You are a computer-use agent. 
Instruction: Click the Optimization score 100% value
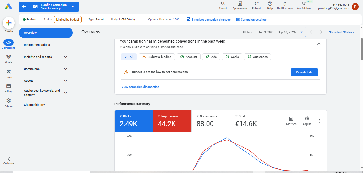tap(177, 20)
